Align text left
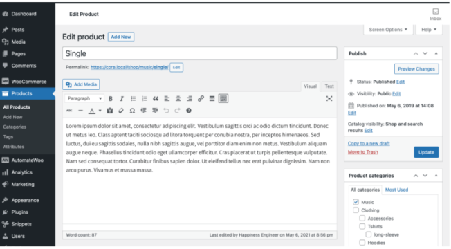 pyautogui.click(x=167, y=99)
